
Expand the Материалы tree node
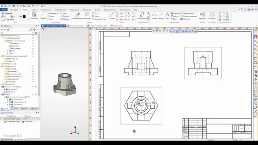pyautogui.click(x=1, y=64)
